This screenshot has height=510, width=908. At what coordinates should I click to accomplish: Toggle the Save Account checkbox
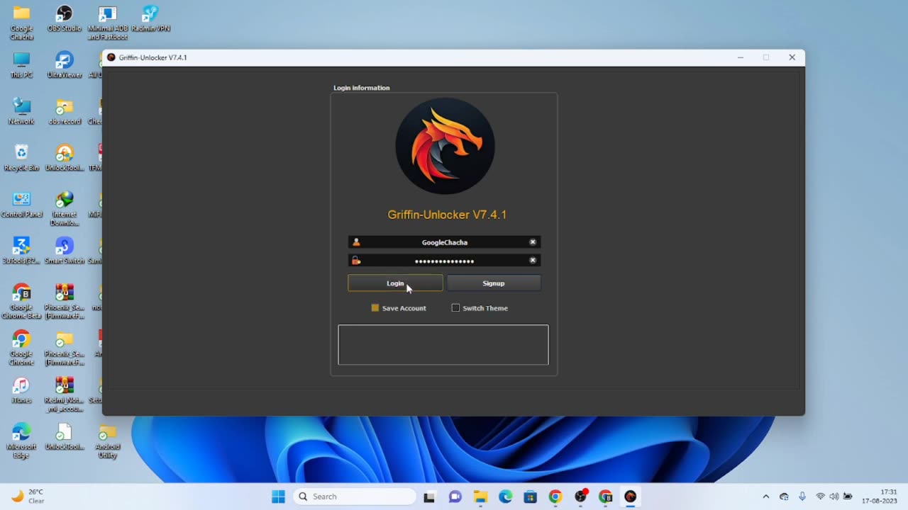[375, 308]
